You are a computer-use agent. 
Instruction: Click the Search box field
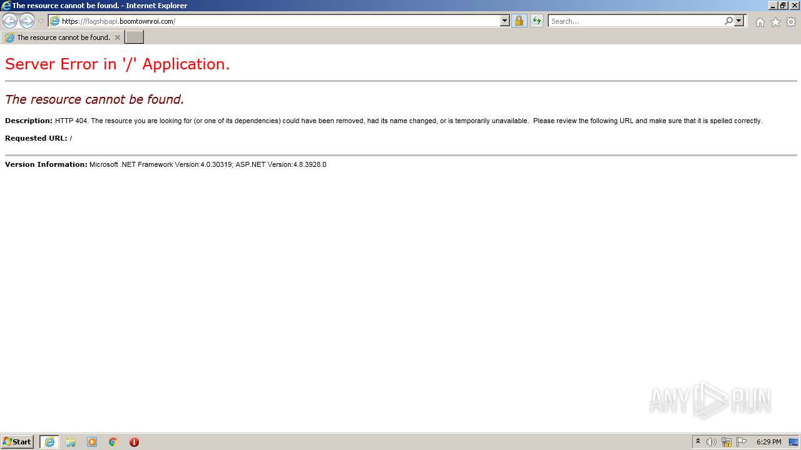click(x=636, y=21)
